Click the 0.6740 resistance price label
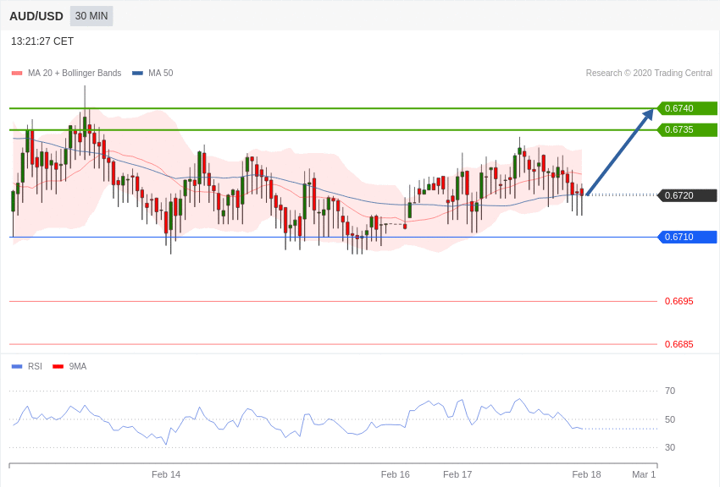 coord(688,108)
